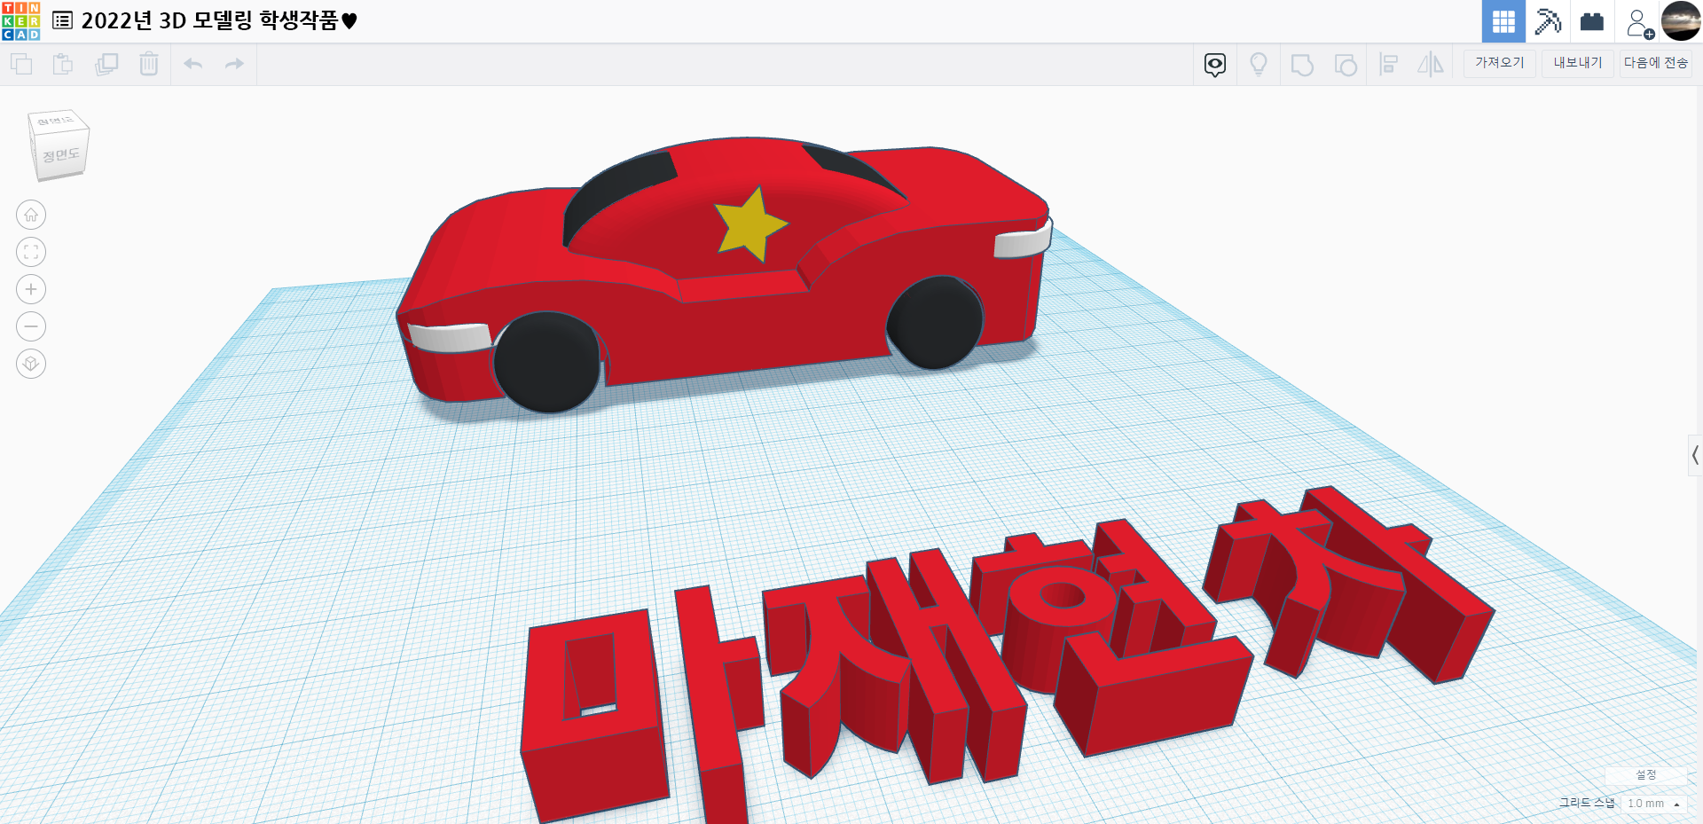Open the Bricks mode
This screenshot has width=1703, height=824.
coord(1592,21)
